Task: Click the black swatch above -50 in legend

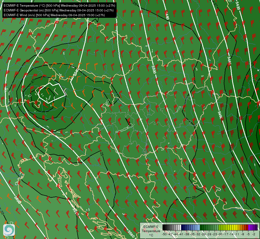Action: click(164, 227)
